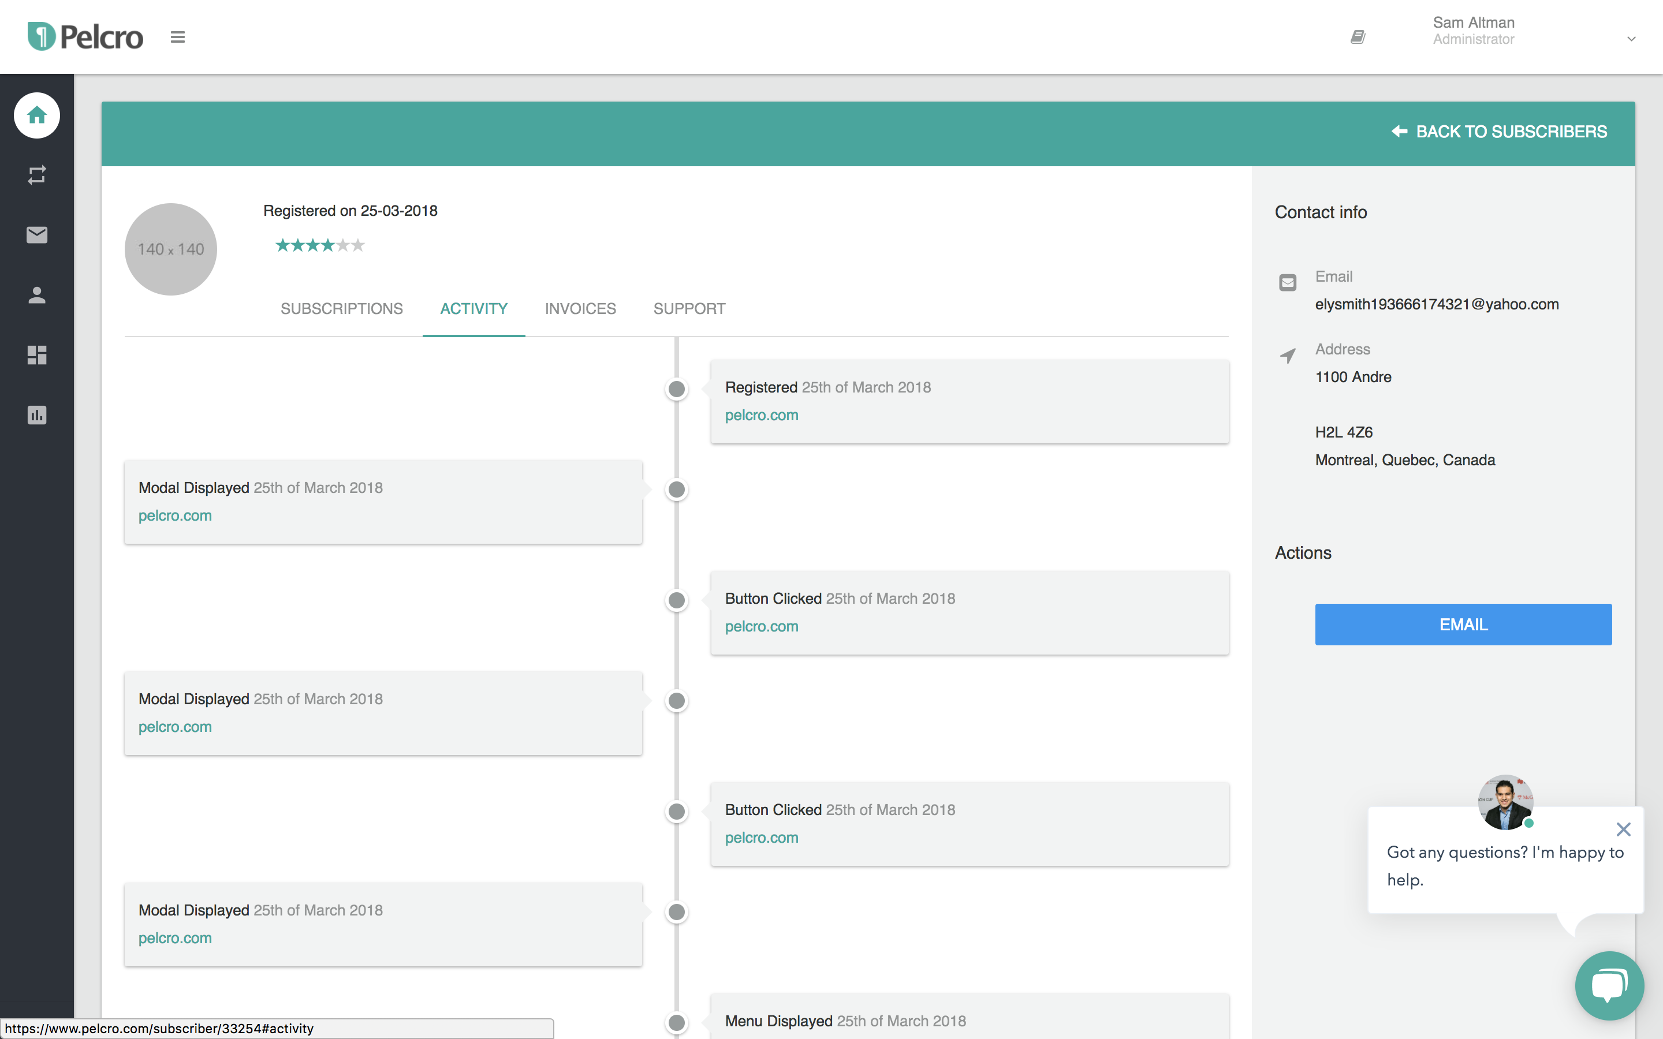
Task: Switch to the Subscriptions tab
Action: 341,309
